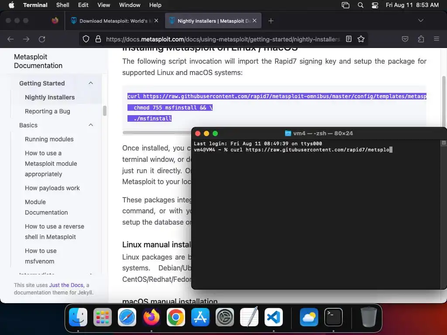Viewport: 447px width, 335px height.
Task: Click the sidebar navigation scrollbar
Action: (x=105, y=111)
